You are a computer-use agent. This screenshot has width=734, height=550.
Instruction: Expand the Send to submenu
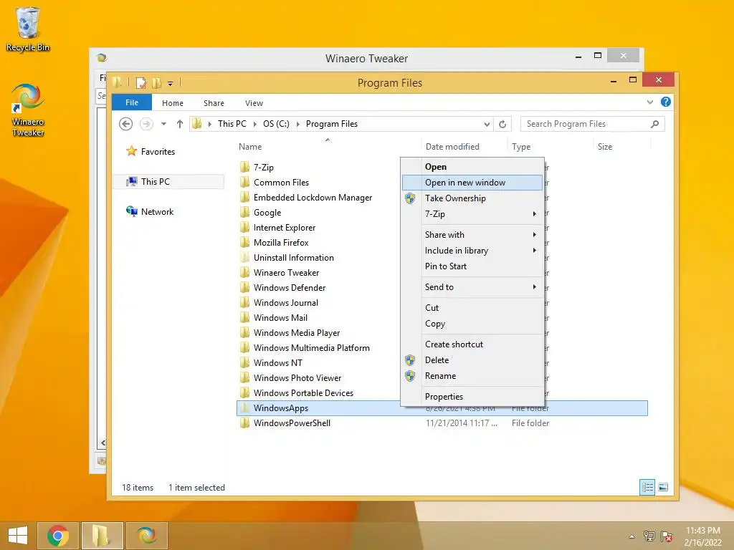click(x=472, y=287)
